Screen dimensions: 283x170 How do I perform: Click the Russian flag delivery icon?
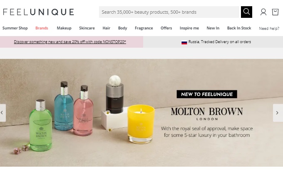click(184, 42)
